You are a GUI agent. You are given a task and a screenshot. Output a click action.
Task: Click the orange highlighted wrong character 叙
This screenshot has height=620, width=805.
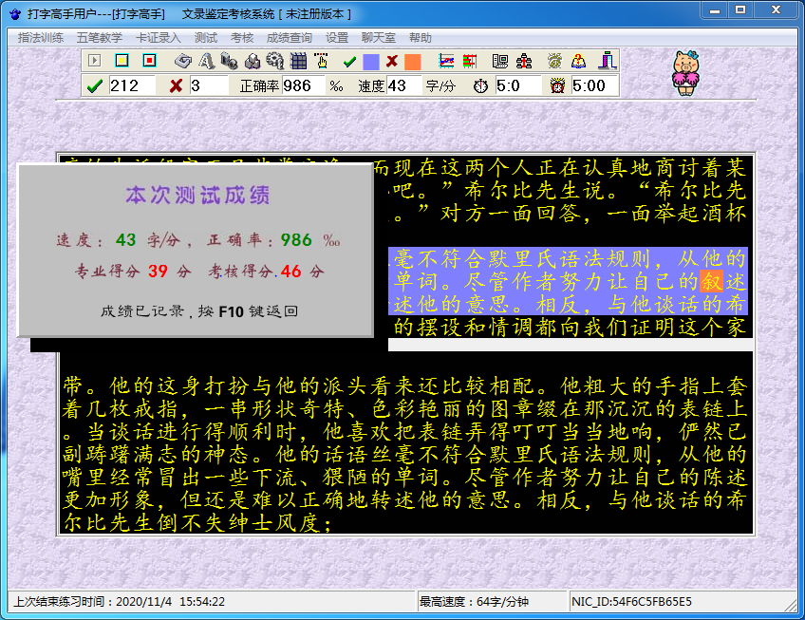712,281
